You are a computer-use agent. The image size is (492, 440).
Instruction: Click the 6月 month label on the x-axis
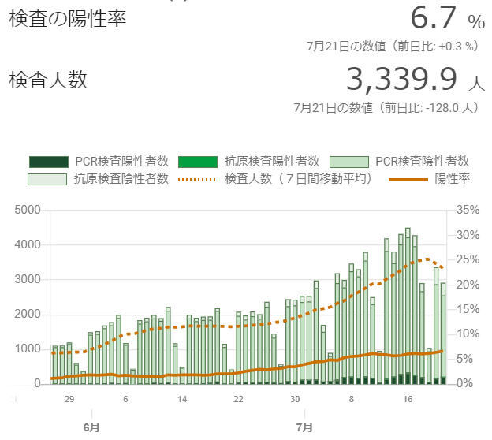tap(91, 427)
